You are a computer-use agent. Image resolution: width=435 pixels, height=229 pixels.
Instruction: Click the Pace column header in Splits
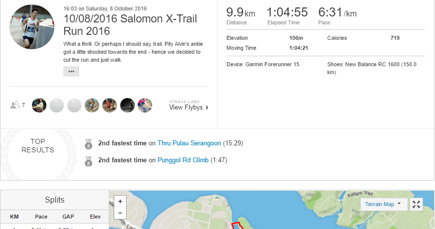click(x=41, y=217)
